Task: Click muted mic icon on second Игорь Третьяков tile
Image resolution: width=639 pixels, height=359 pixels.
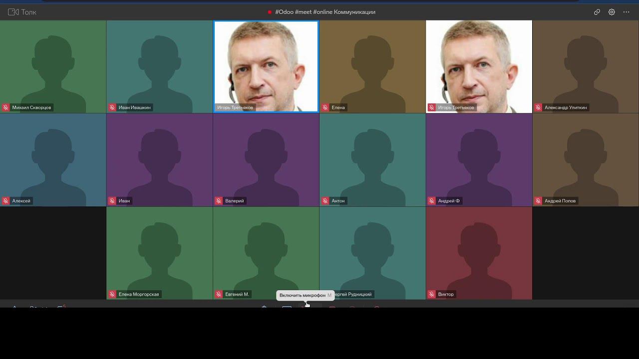Action: tap(432, 107)
